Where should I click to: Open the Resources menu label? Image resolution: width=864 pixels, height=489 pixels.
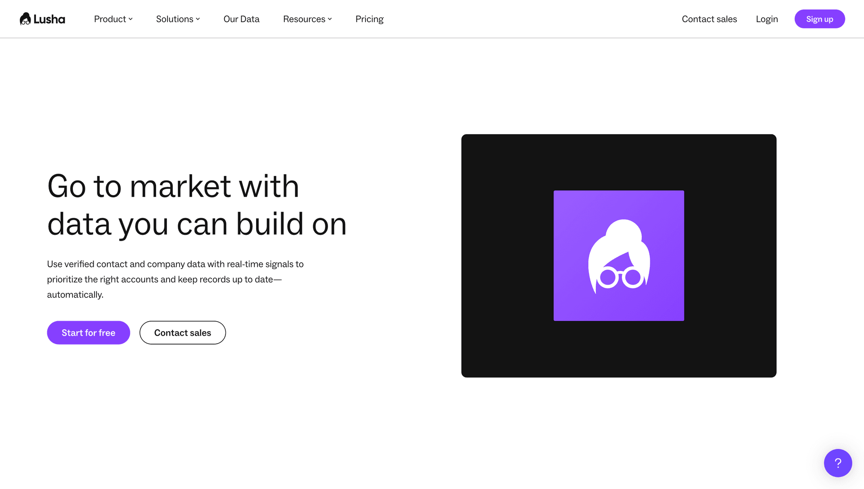click(x=304, y=19)
